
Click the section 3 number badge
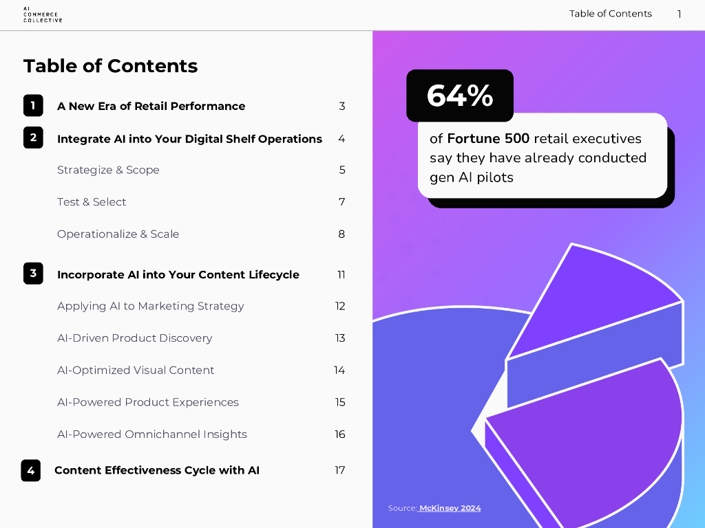click(x=33, y=274)
